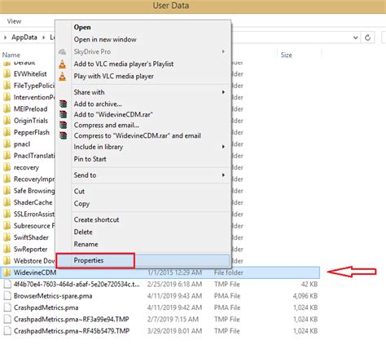The width and height of the screenshot is (386, 345).
Task: Click the BrowserMetrics-spare.pma file icon
Action: tap(7, 296)
